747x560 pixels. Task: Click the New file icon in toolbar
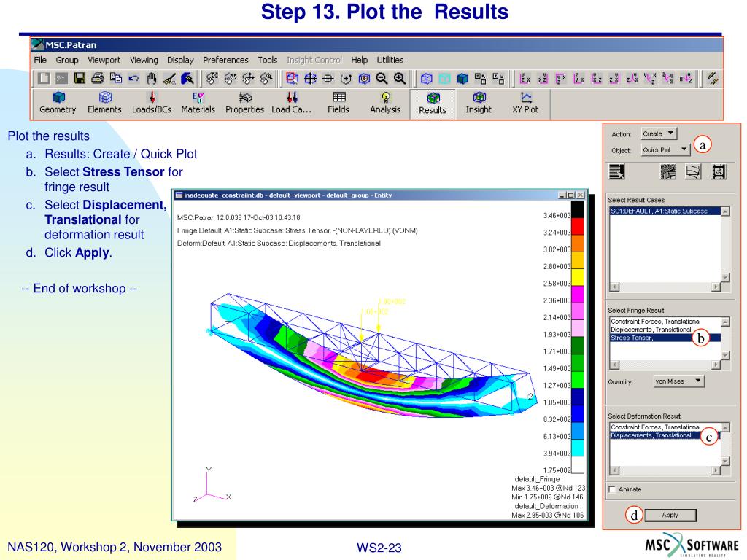point(44,79)
